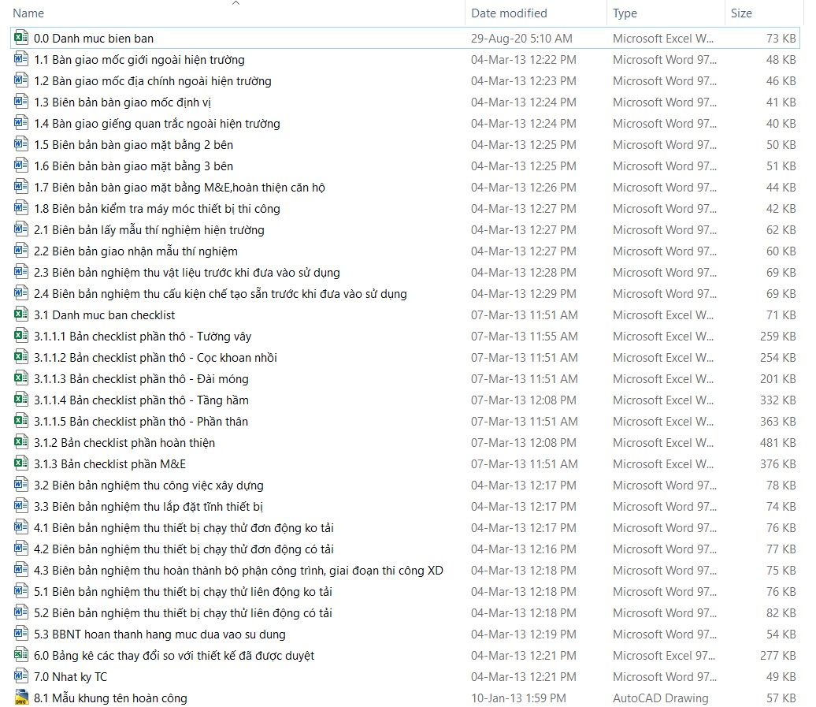The height and width of the screenshot is (707, 816).
Task: Select file '1.5 Biên bản bàn giao mặt bằng 2 bên'
Action: click(133, 145)
